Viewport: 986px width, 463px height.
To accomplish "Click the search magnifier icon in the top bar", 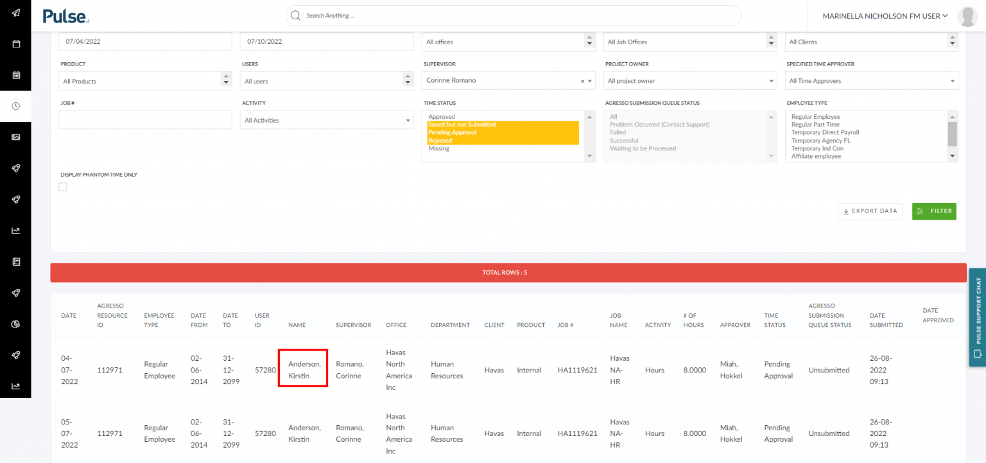I will pyautogui.click(x=295, y=15).
